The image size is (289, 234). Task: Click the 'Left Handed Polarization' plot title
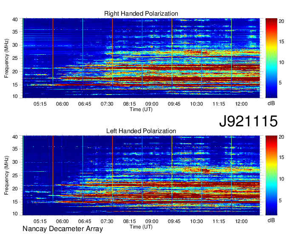pyautogui.click(x=141, y=131)
